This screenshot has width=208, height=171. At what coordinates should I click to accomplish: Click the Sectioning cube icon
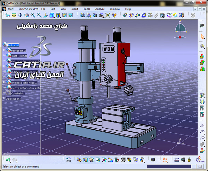click(131, 15)
